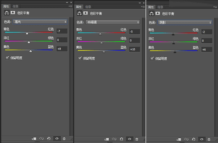
Task: Reset adjustment defaults in the highlights panel
Action: [x=49, y=138]
